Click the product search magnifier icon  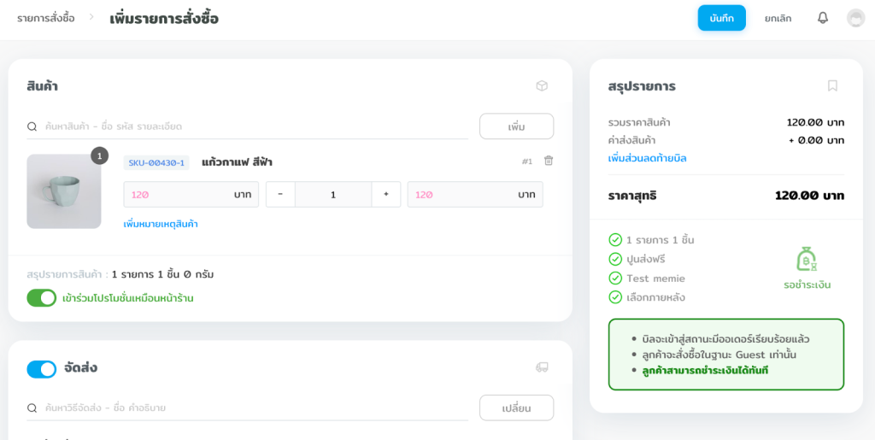(32, 126)
